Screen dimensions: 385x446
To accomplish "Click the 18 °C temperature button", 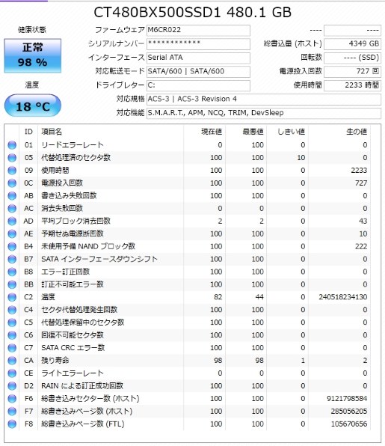I will click(x=33, y=106).
